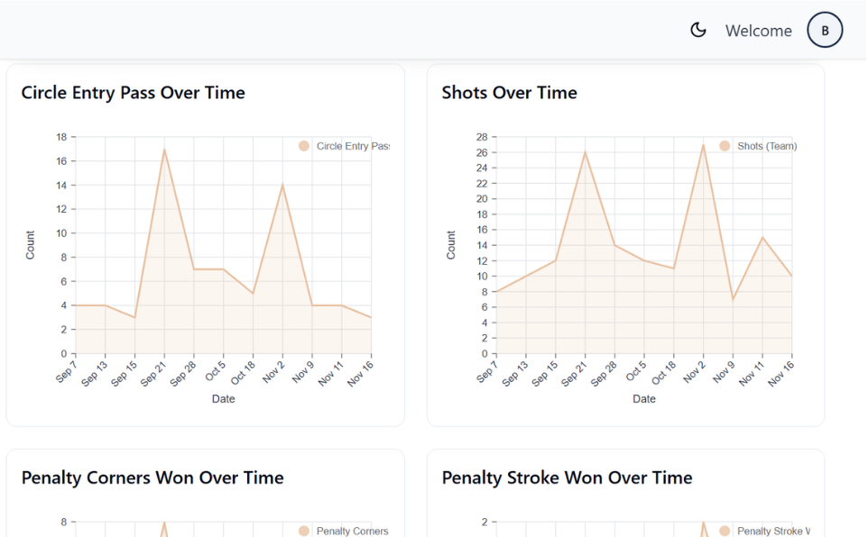Click the Shots Over Time chart title
This screenshot has width=868, height=537.
tap(509, 92)
